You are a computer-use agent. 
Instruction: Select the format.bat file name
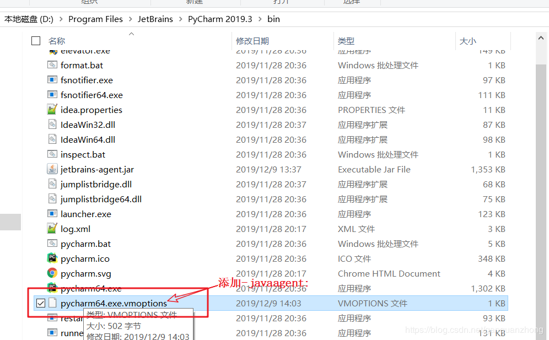[82, 65]
